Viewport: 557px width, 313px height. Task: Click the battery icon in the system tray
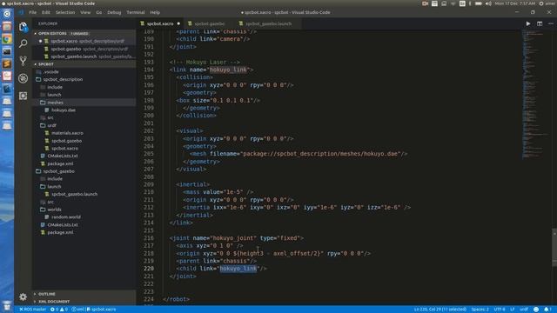[x=479, y=3]
